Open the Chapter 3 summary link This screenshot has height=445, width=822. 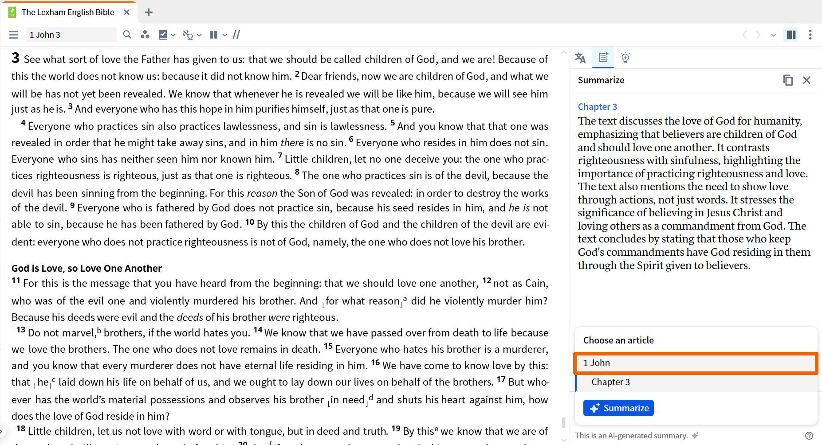[597, 106]
